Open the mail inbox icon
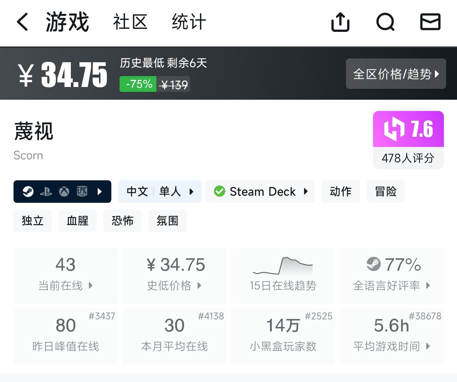 [x=430, y=22]
